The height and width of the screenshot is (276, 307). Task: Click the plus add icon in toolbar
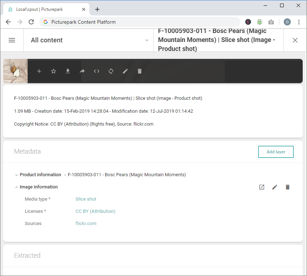tap(39, 71)
